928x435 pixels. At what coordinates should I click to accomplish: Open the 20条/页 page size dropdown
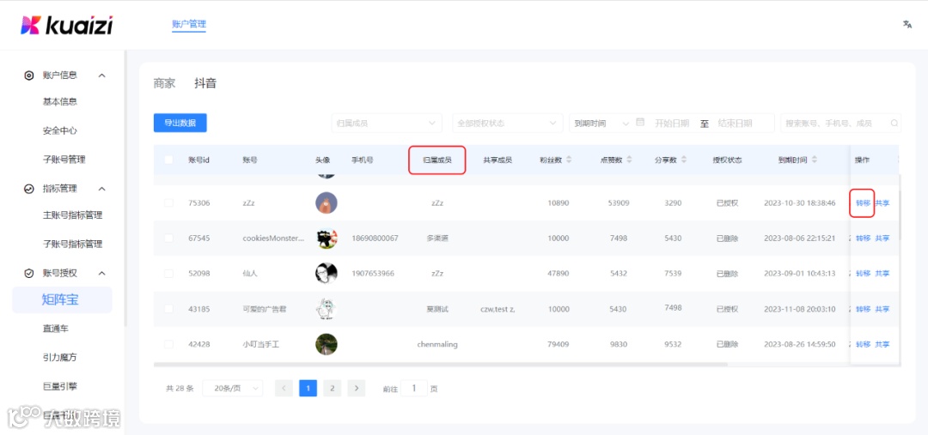[233, 389]
